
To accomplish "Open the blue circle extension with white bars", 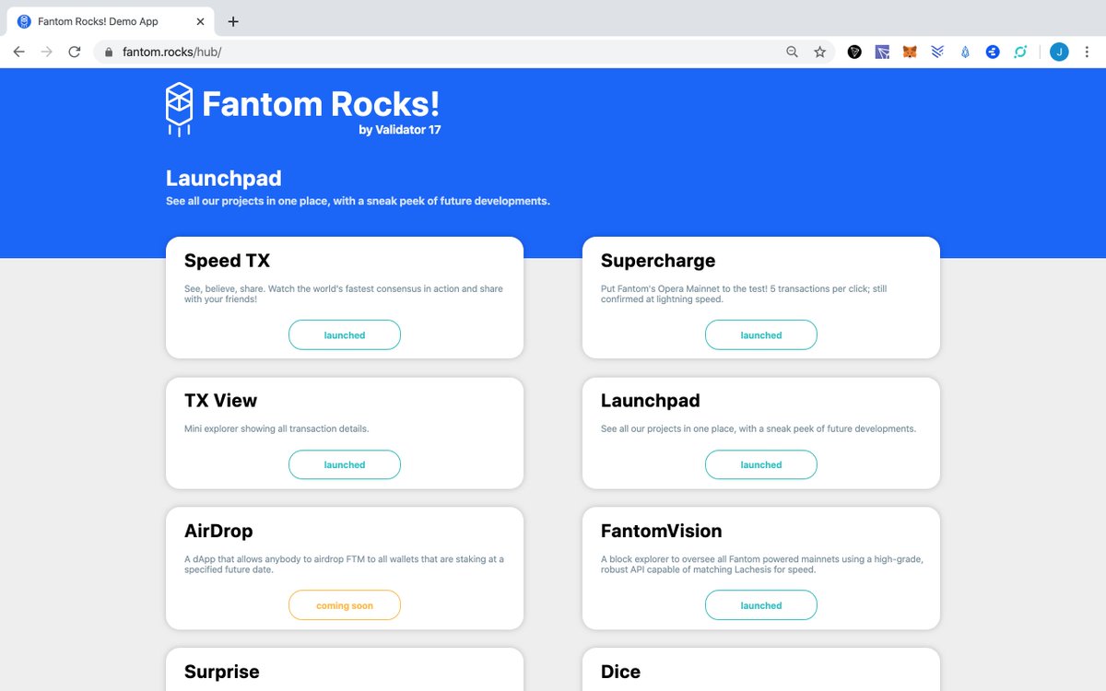I will [993, 53].
